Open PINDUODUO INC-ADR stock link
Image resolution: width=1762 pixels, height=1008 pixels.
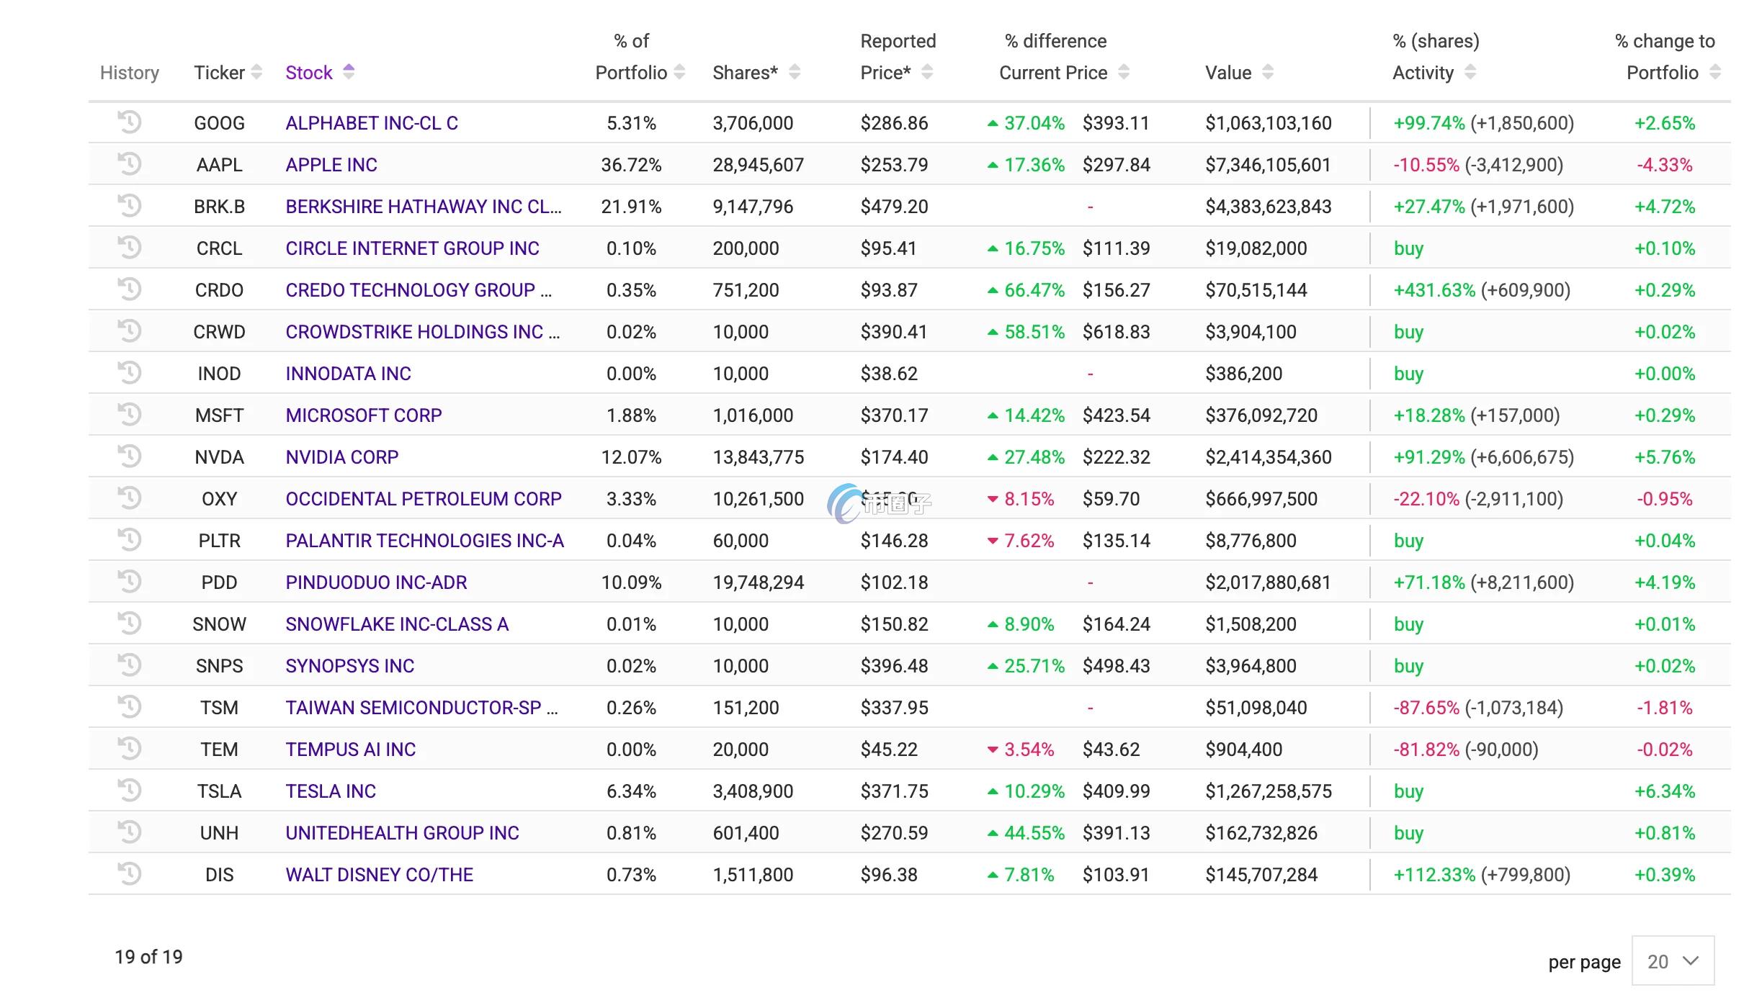(376, 582)
